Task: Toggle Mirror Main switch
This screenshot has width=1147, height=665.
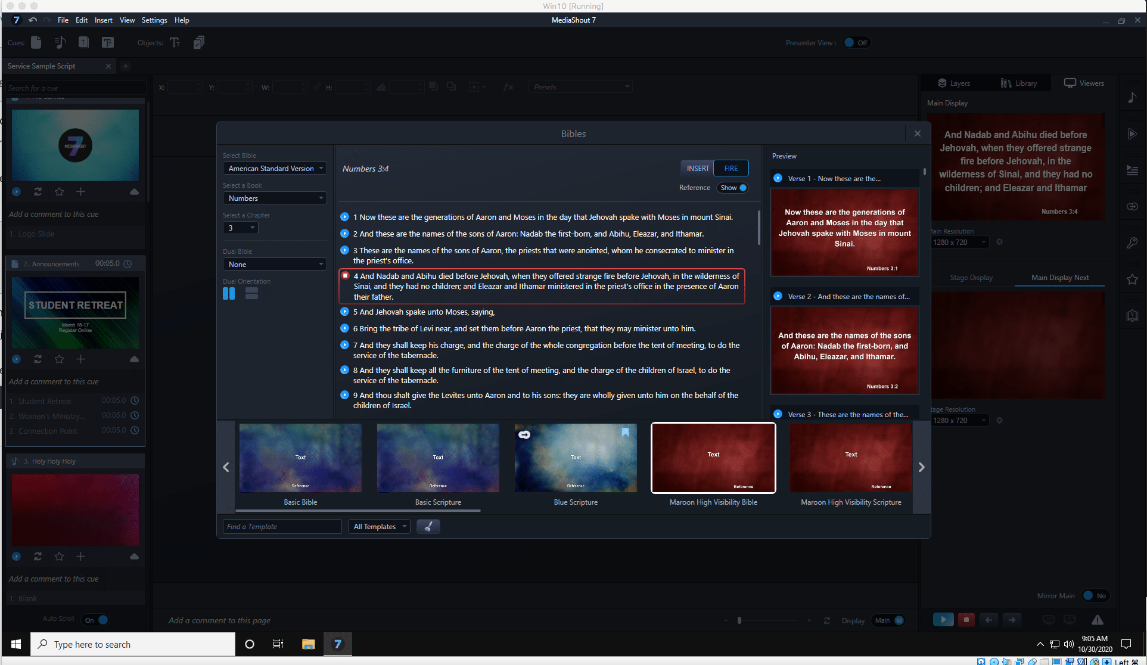Action: click(x=1095, y=596)
